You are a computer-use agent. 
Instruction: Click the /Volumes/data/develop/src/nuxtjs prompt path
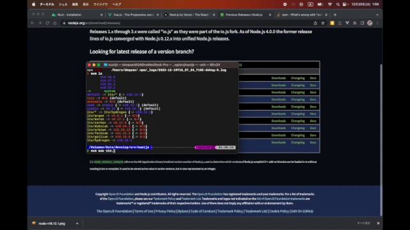pyautogui.click(x=119, y=148)
